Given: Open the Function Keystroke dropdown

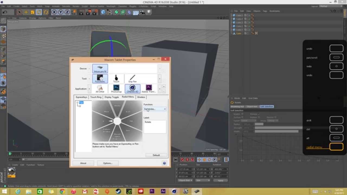Looking at the screenshot, I should coord(155,109).
